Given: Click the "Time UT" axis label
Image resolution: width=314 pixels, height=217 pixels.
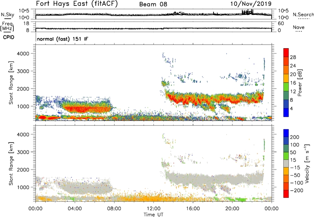Looking at the screenshot, I should (x=153, y=215).
